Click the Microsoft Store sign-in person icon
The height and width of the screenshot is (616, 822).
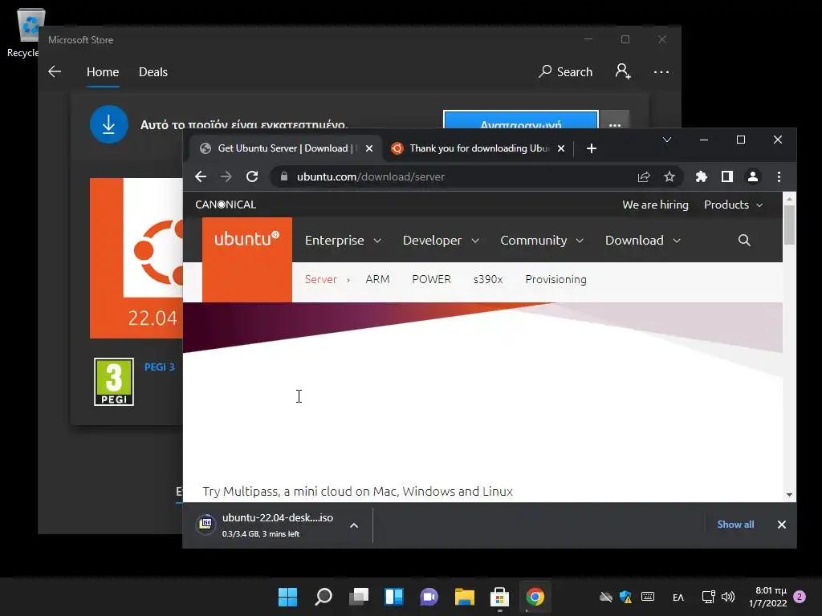click(623, 71)
